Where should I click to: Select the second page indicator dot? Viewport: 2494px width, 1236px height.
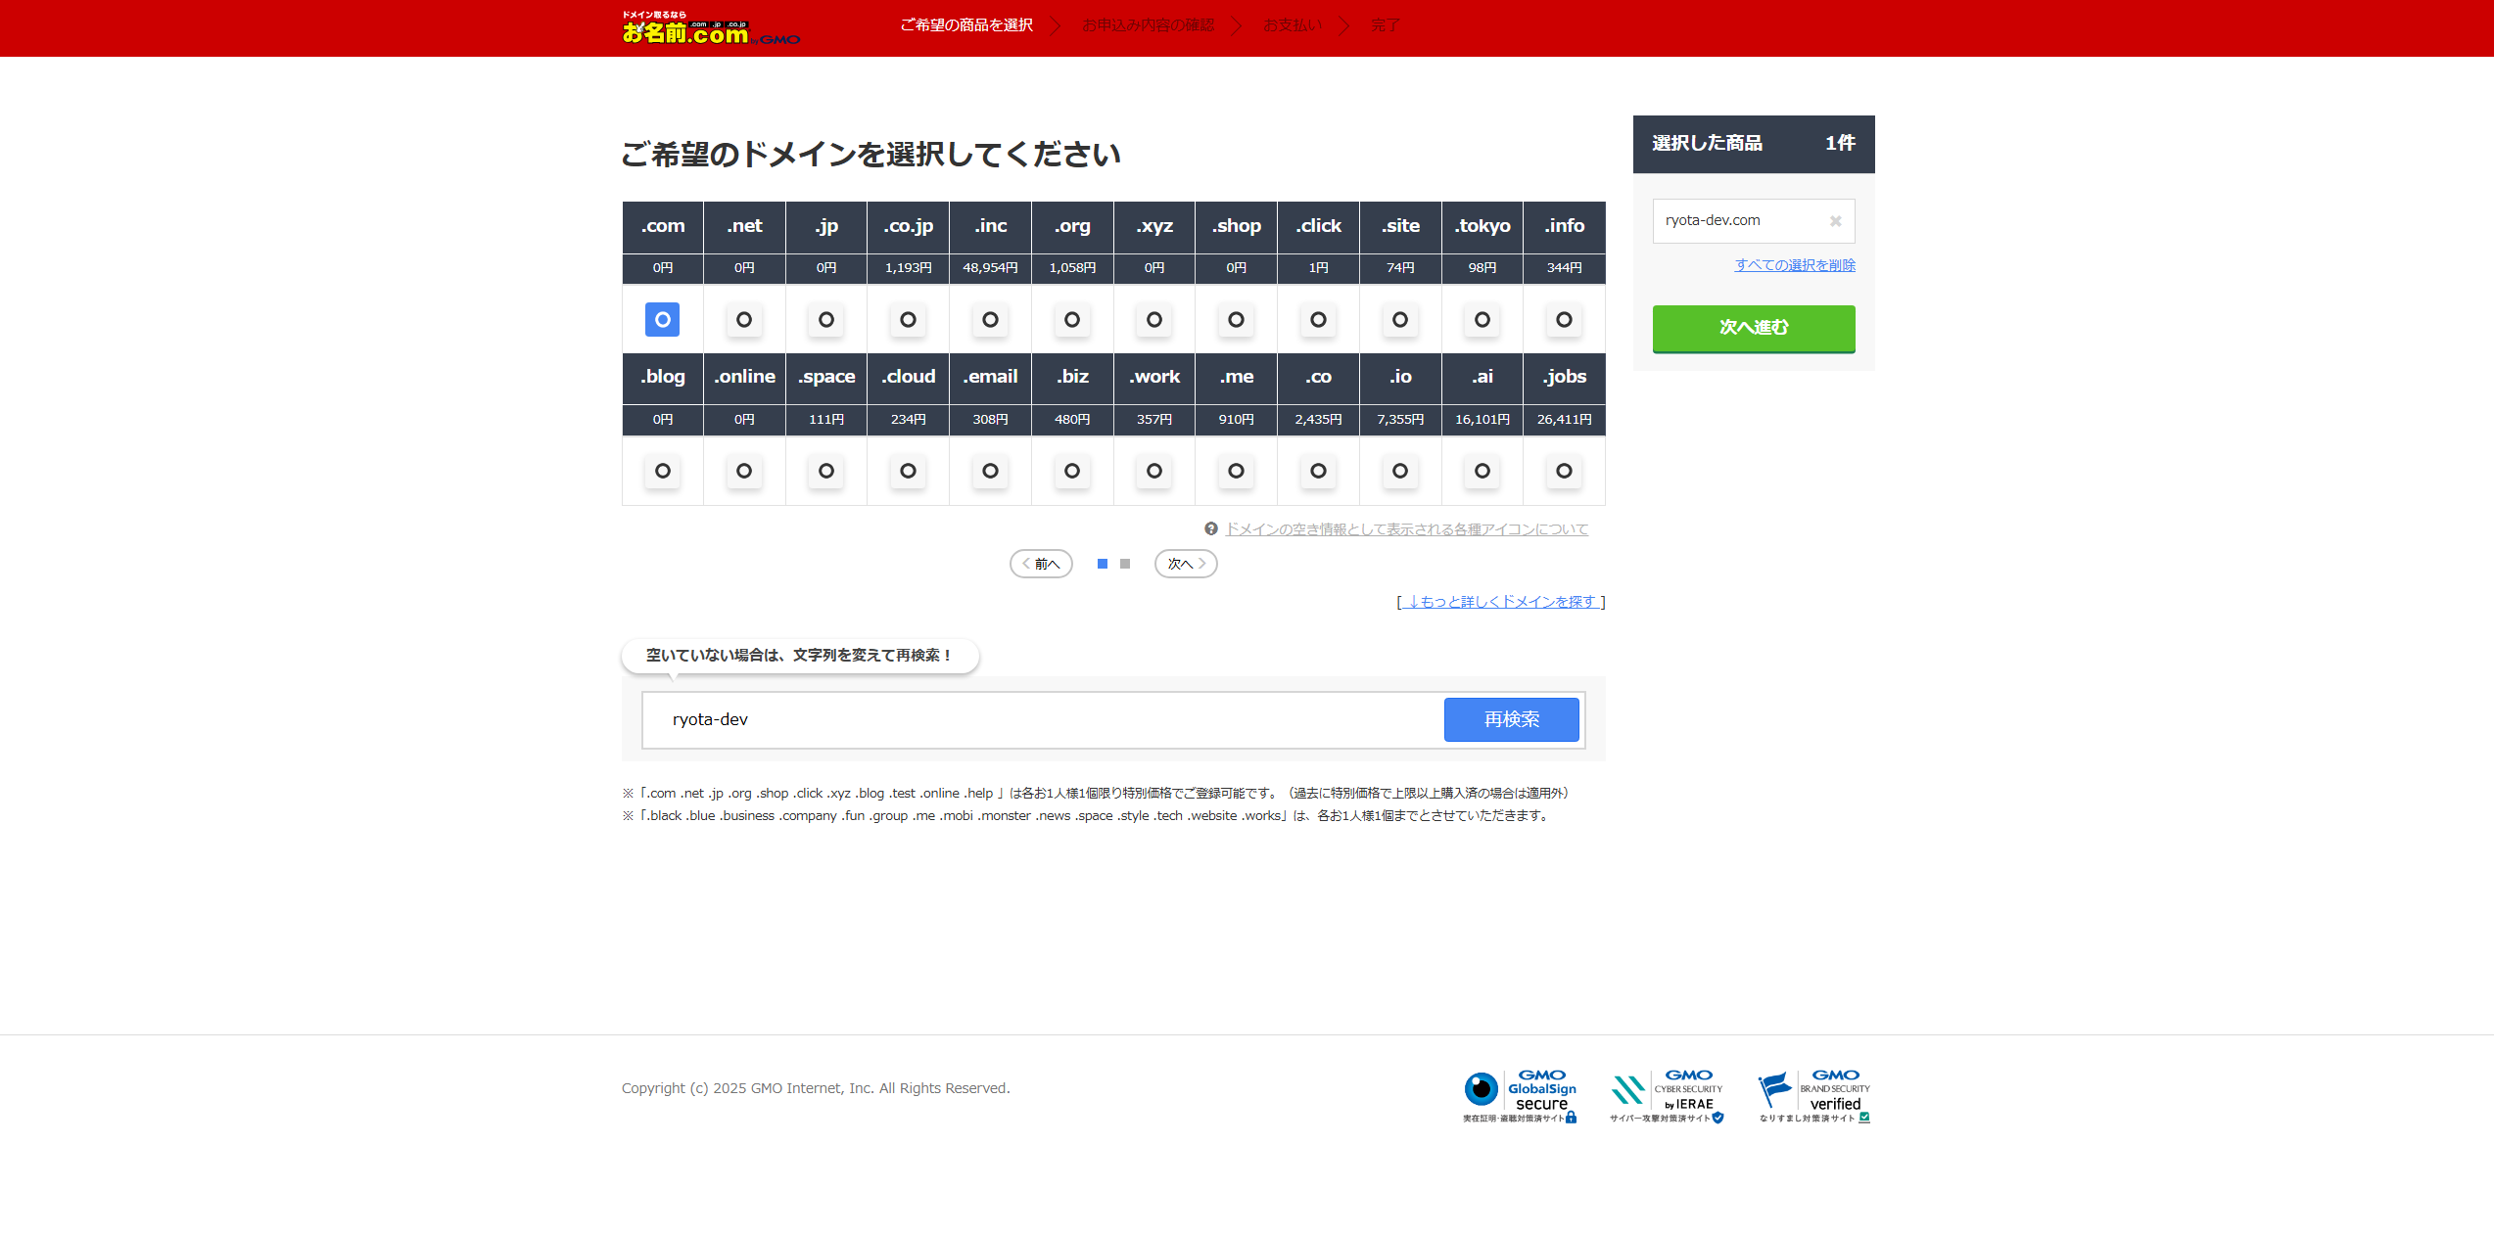[1125, 564]
